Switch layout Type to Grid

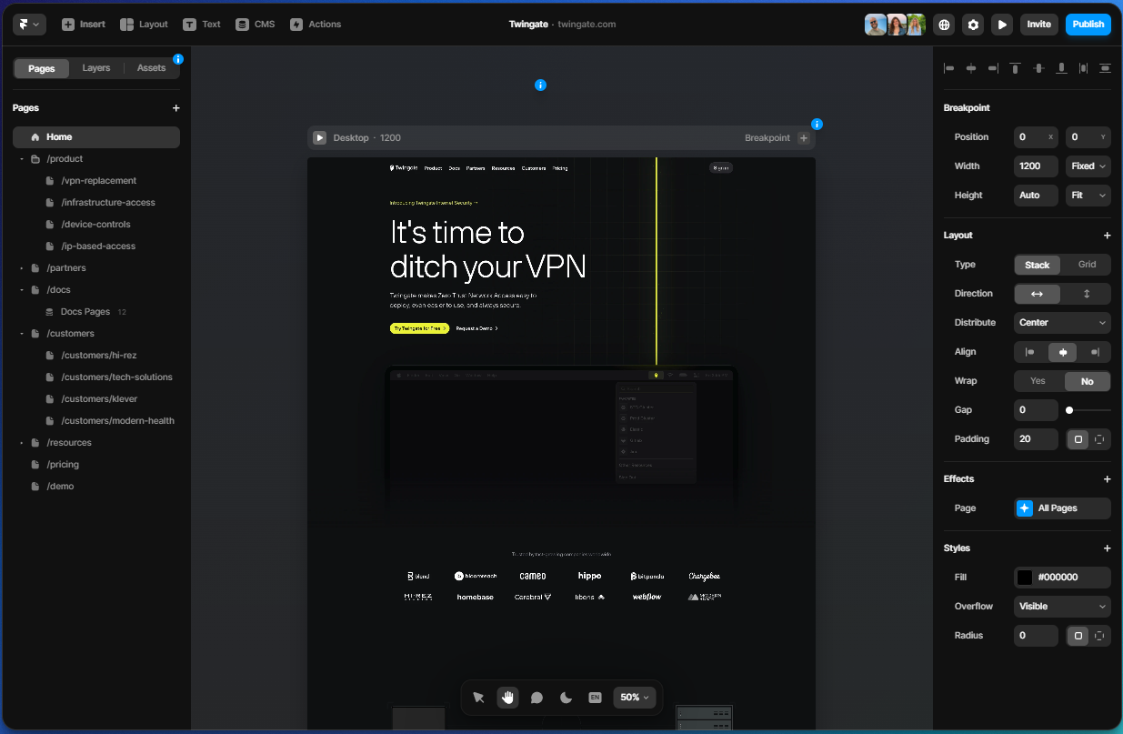1087,265
